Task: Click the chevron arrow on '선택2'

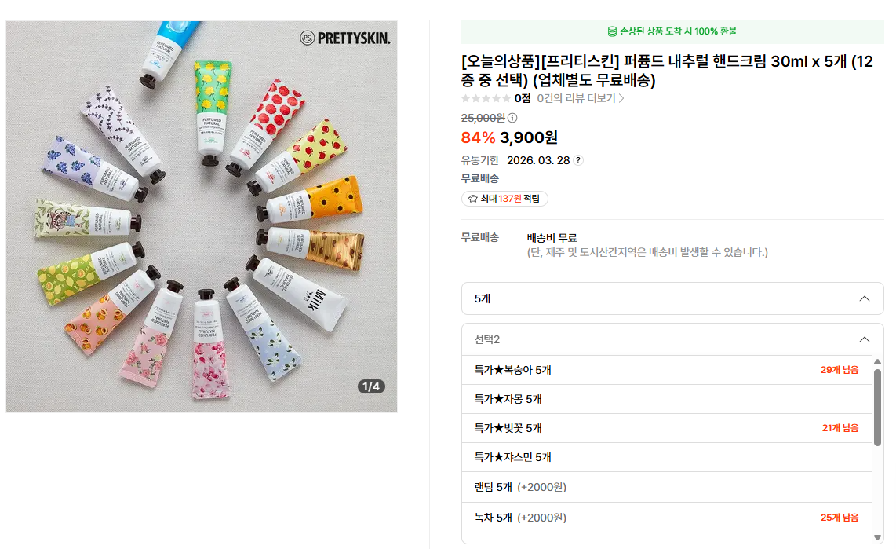Action: tap(865, 339)
